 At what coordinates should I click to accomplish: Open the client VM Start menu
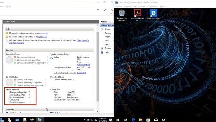coord(118,120)
